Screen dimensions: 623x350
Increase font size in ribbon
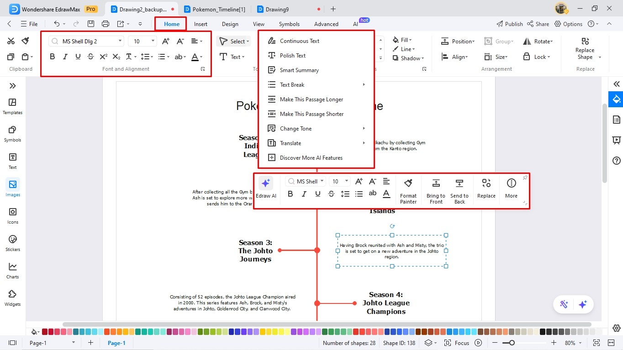[166, 41]
